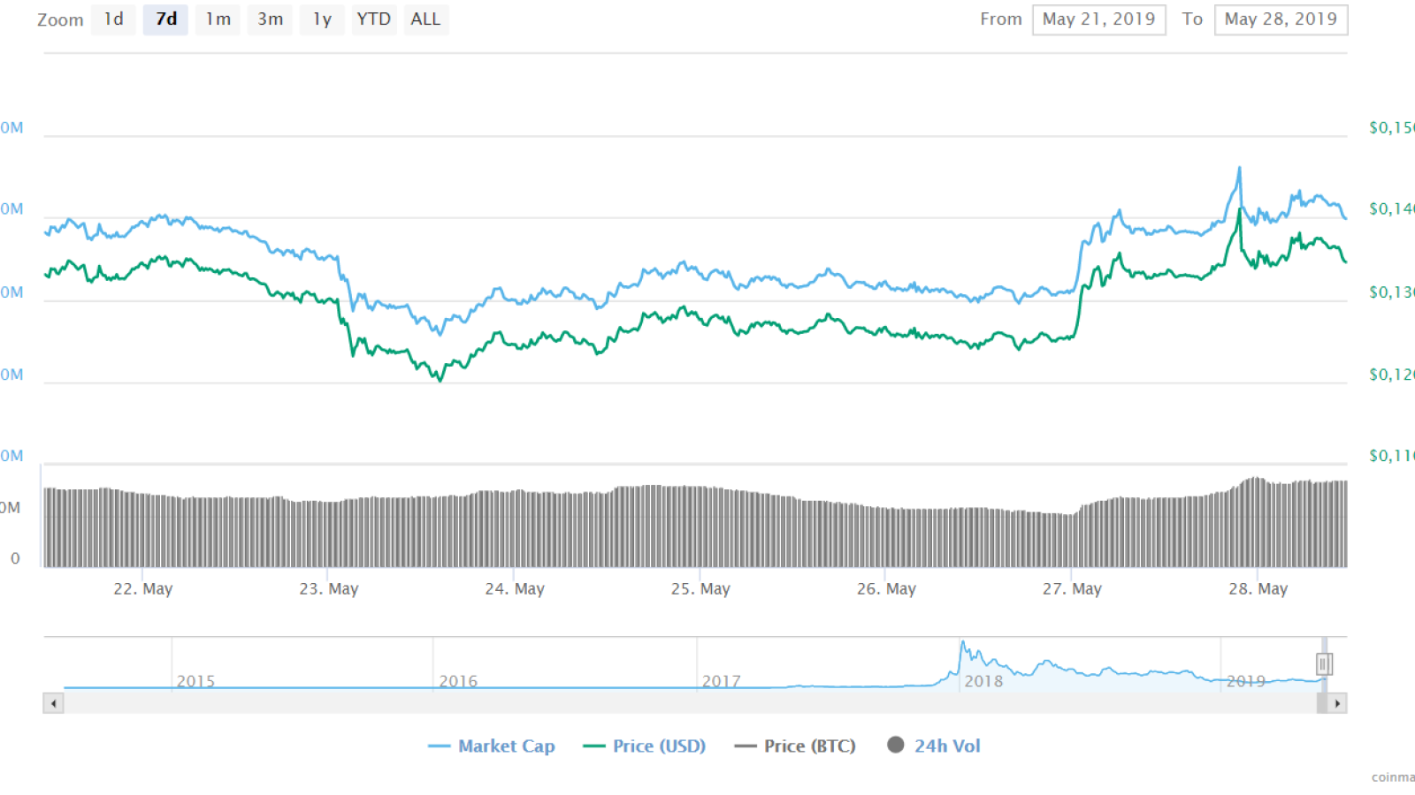Click the 2017 label in navigator

pyautogui.click(x=721, y=681)
